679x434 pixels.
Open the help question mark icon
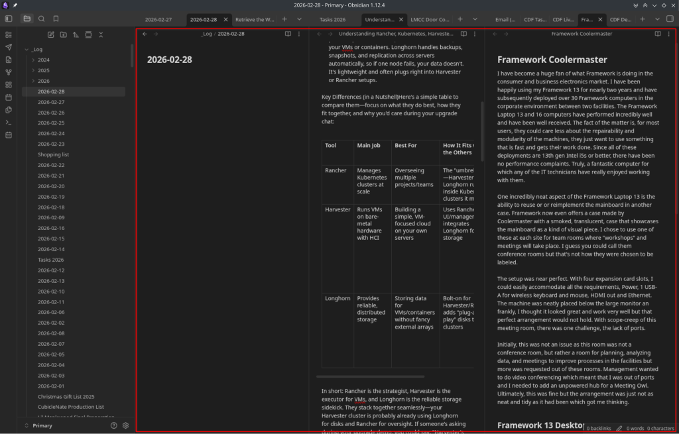(x=113, y=425)
